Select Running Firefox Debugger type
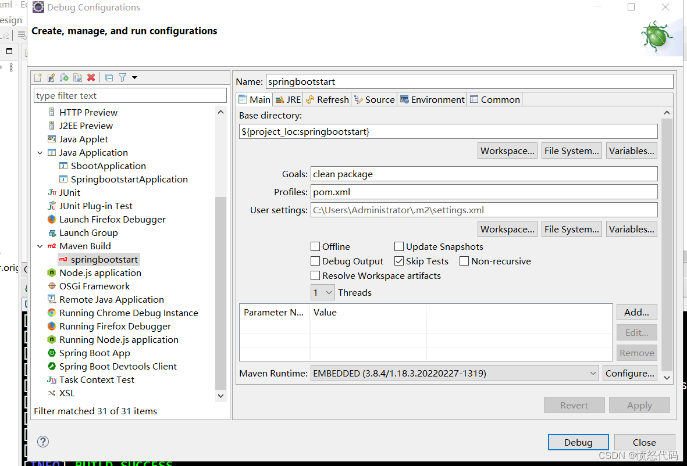The image size is (687, 466). (x=115, y=327)
